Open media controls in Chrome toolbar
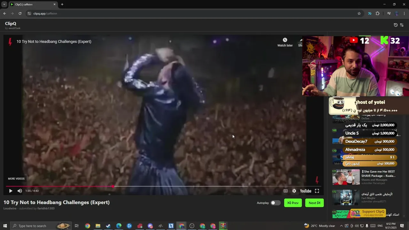 pyautogui.click(x=389, y=13)
